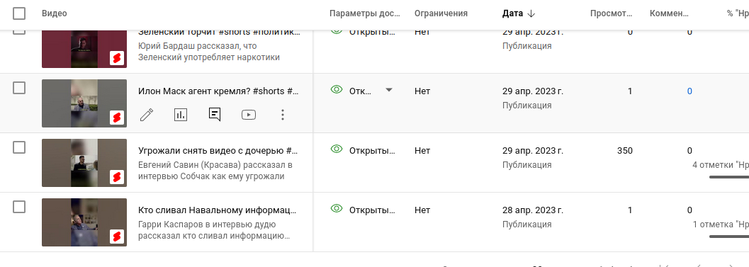Click likes ratio bar under 4 отметки

[x=729, y=177]
